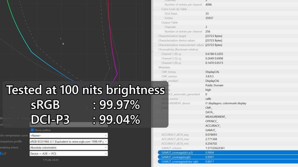Select the CMF_version 3.8.9.3 row
The width and height of the screenshot is (298, 167).
(x=226, y=76)
